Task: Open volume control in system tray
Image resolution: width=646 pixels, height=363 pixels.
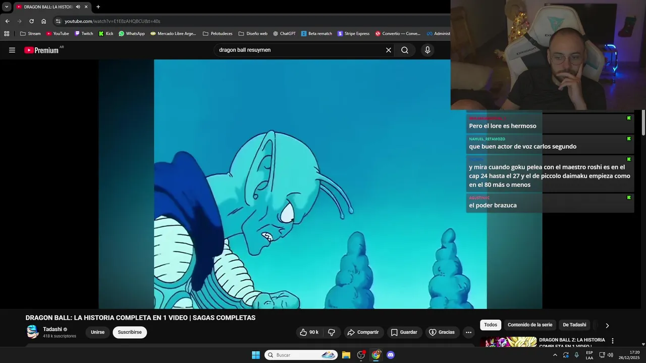Action: point(611,355)
